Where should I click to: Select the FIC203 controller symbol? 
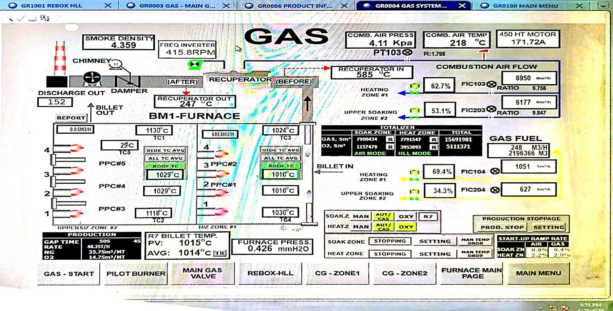(492, 110)
